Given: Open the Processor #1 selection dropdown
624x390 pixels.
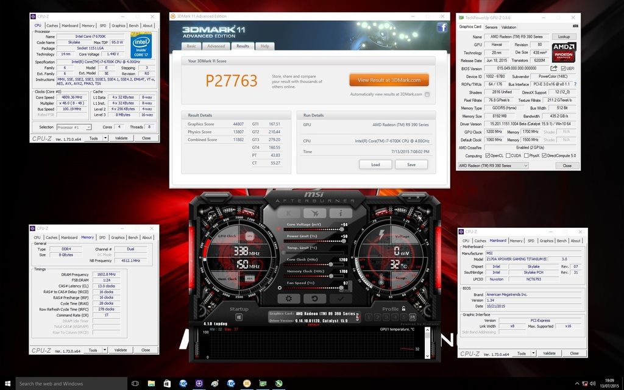Looking at the screenshot, I should point(74,127).
